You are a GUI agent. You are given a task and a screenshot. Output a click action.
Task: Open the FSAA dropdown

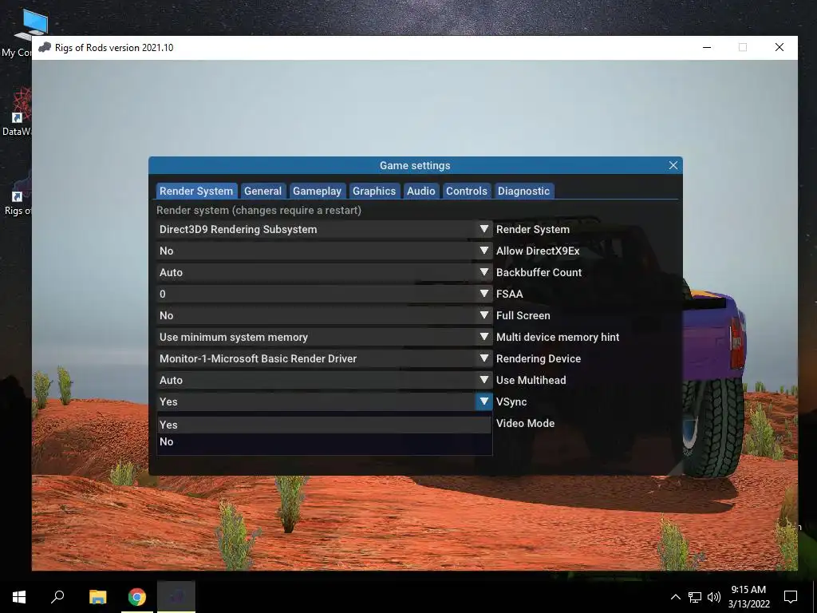pos(324,294)
